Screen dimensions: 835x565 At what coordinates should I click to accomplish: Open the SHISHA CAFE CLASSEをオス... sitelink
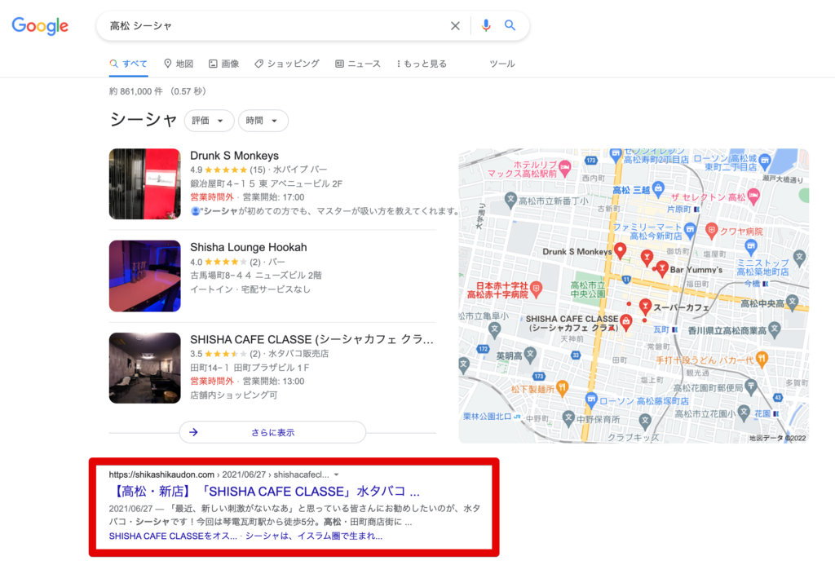[x=173, y=536]
